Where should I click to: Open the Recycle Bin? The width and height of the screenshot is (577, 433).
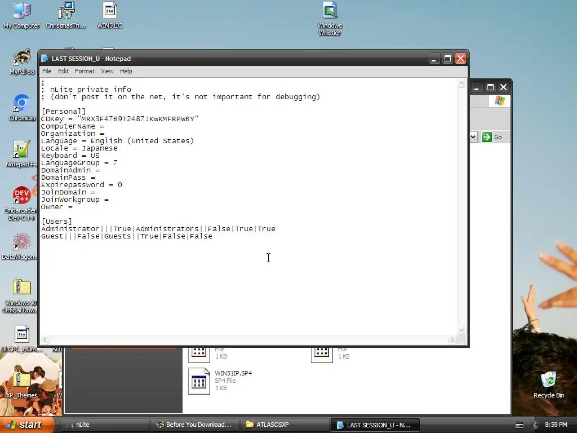tap(549, 385)
